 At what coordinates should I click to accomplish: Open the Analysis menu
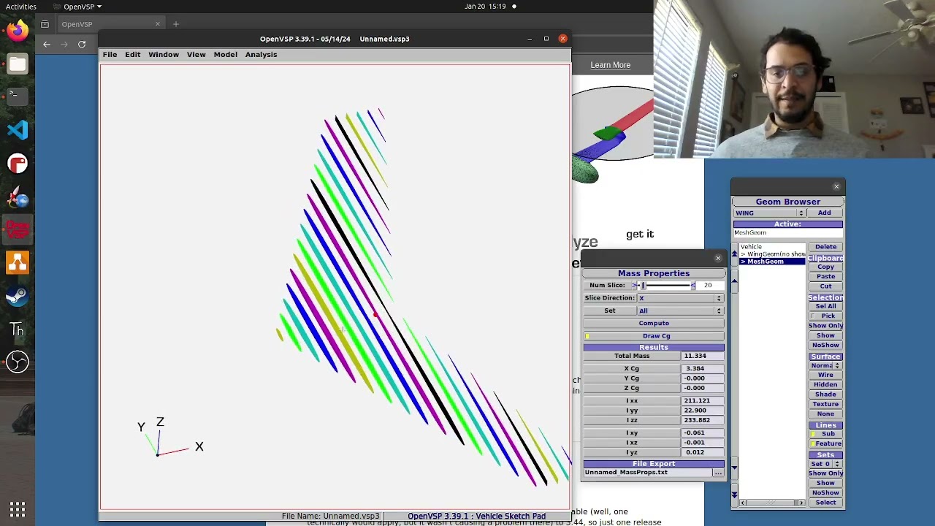pos(261,55)
